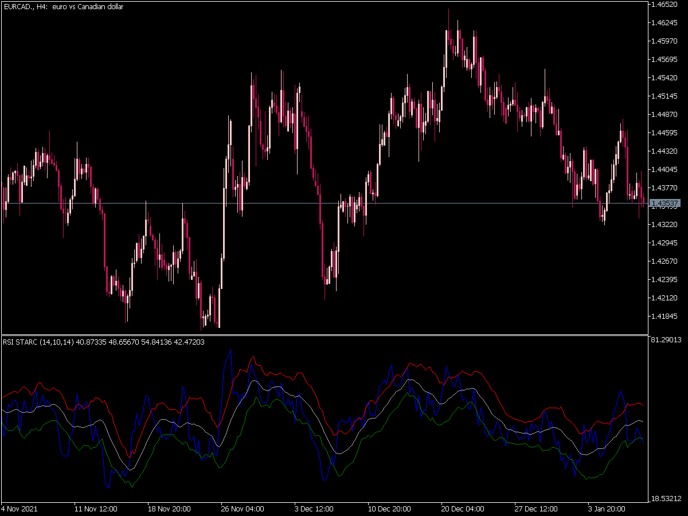Click the 1.45145 price axis label
This screenshot has height=516, width=688.
point(666,96)
